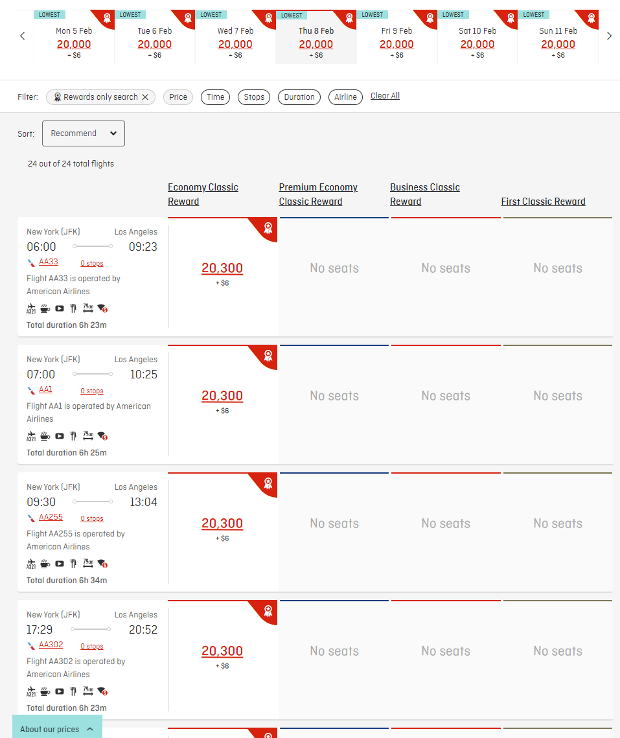
Task: Select the beverage service icon on flight AA1
Action: [x=44, y=436]
